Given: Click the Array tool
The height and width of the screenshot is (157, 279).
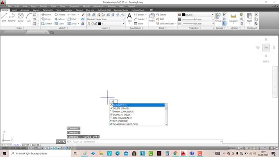Looking at the screenshot, I should click(x=72, y=24).
